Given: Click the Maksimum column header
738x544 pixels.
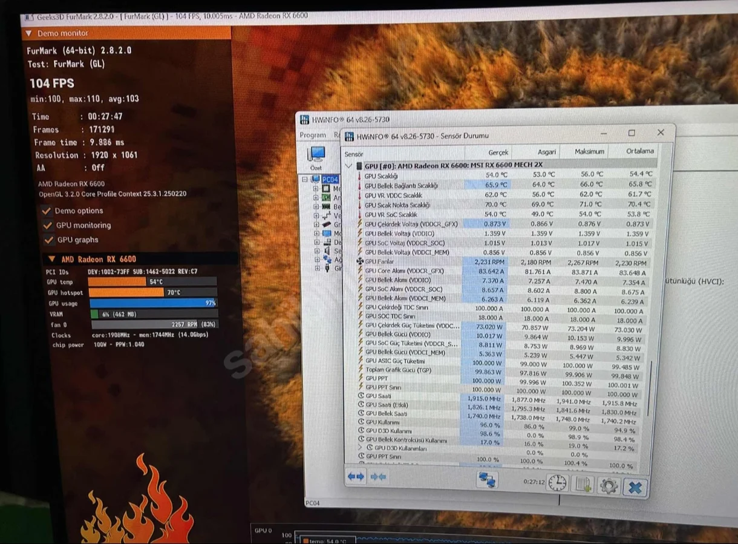Looking at the screenshot, I should (589, 151).
